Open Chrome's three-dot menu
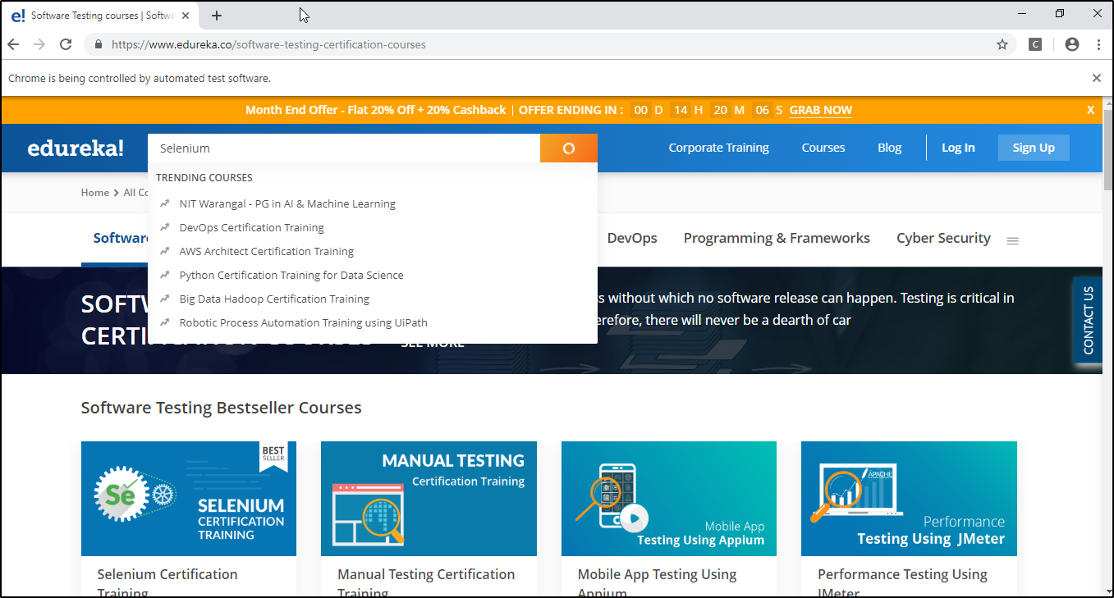 tap(1098, 44)
